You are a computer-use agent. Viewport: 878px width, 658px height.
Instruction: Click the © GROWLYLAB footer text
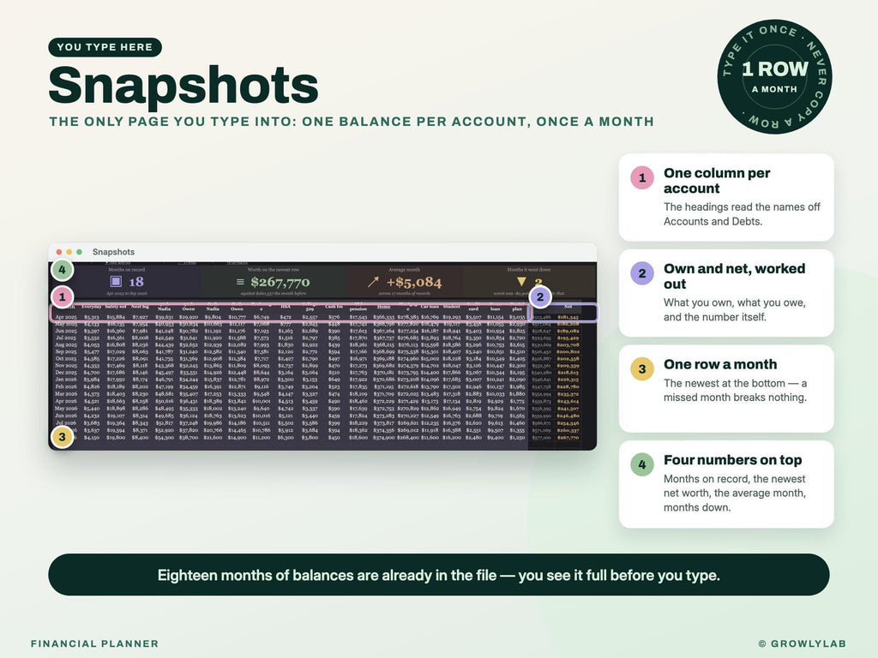[x=802, y=643]
